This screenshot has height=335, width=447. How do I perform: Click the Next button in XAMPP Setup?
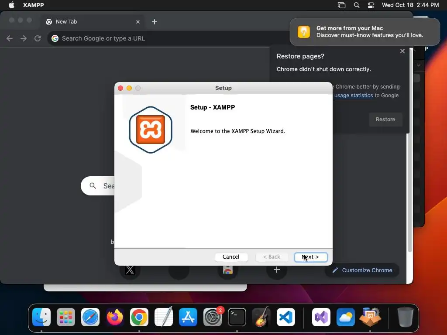[311, 257]
